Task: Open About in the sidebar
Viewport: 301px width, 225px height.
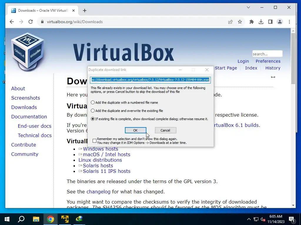Action: (x=18, y=88)
